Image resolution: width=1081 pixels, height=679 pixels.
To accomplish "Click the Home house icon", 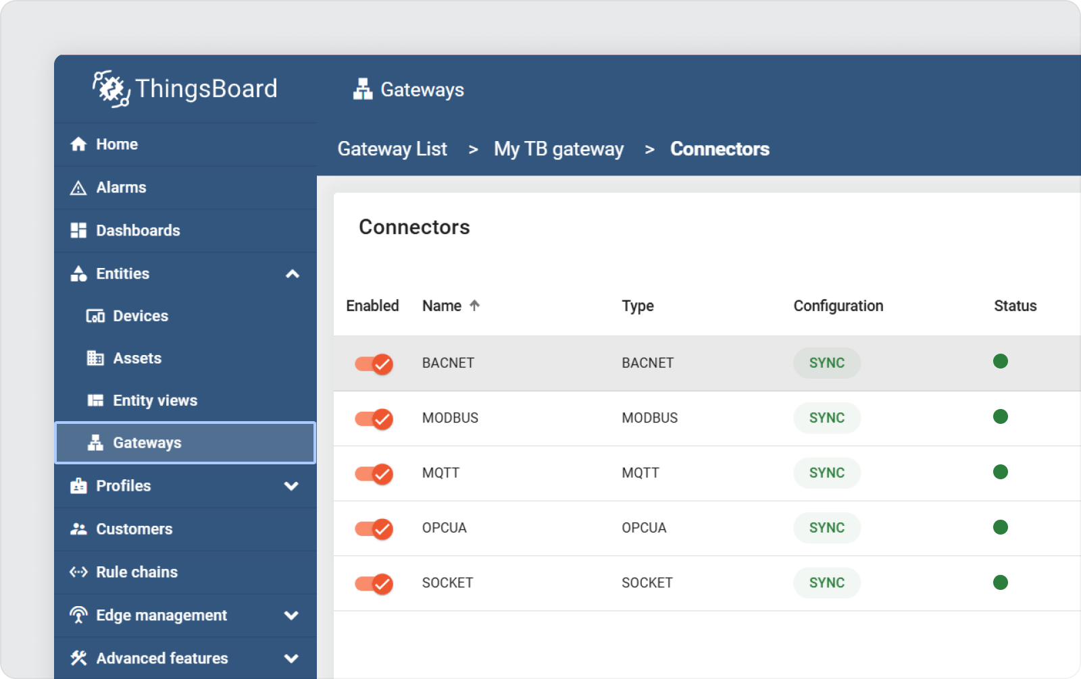I will coord(79,144).
